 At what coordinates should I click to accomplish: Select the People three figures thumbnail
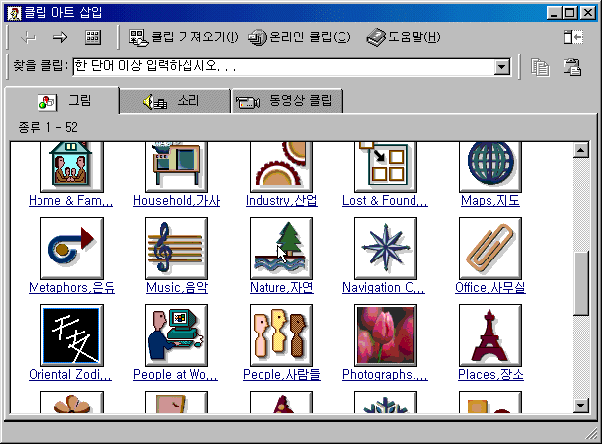(281, 335)
